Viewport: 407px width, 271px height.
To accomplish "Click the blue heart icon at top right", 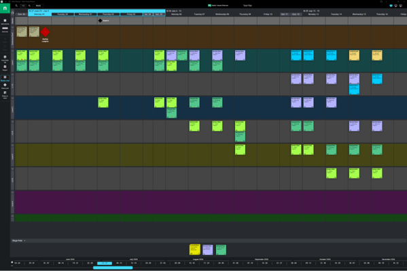I will [391, 5].
